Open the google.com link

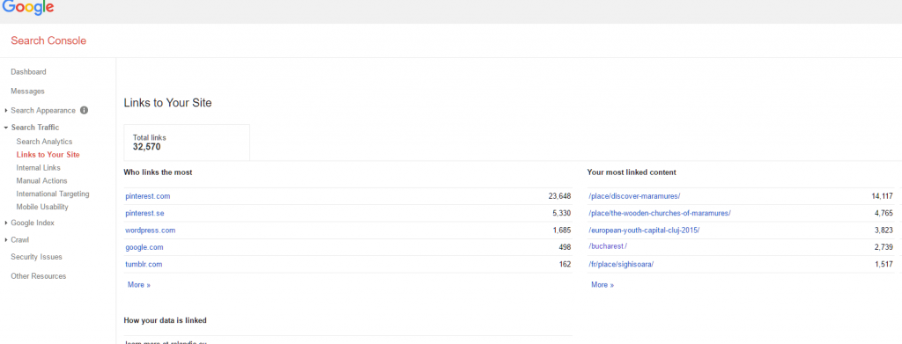[x=144, y=247]
